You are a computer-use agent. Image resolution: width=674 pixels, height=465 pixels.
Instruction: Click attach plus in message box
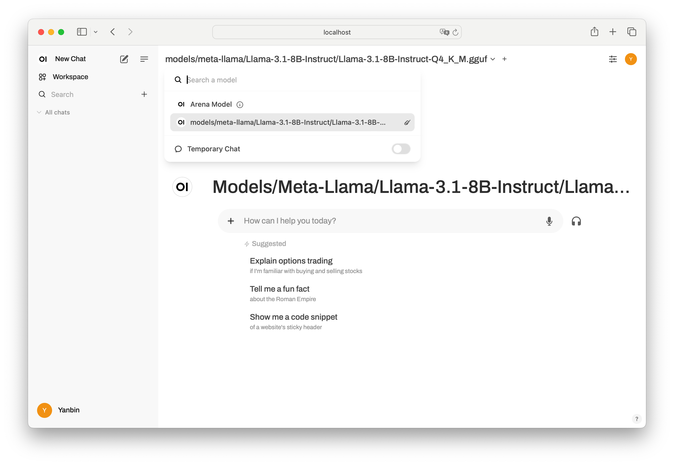[231, 221]
